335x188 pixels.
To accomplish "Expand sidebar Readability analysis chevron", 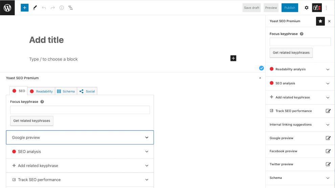I will point(328,69).
